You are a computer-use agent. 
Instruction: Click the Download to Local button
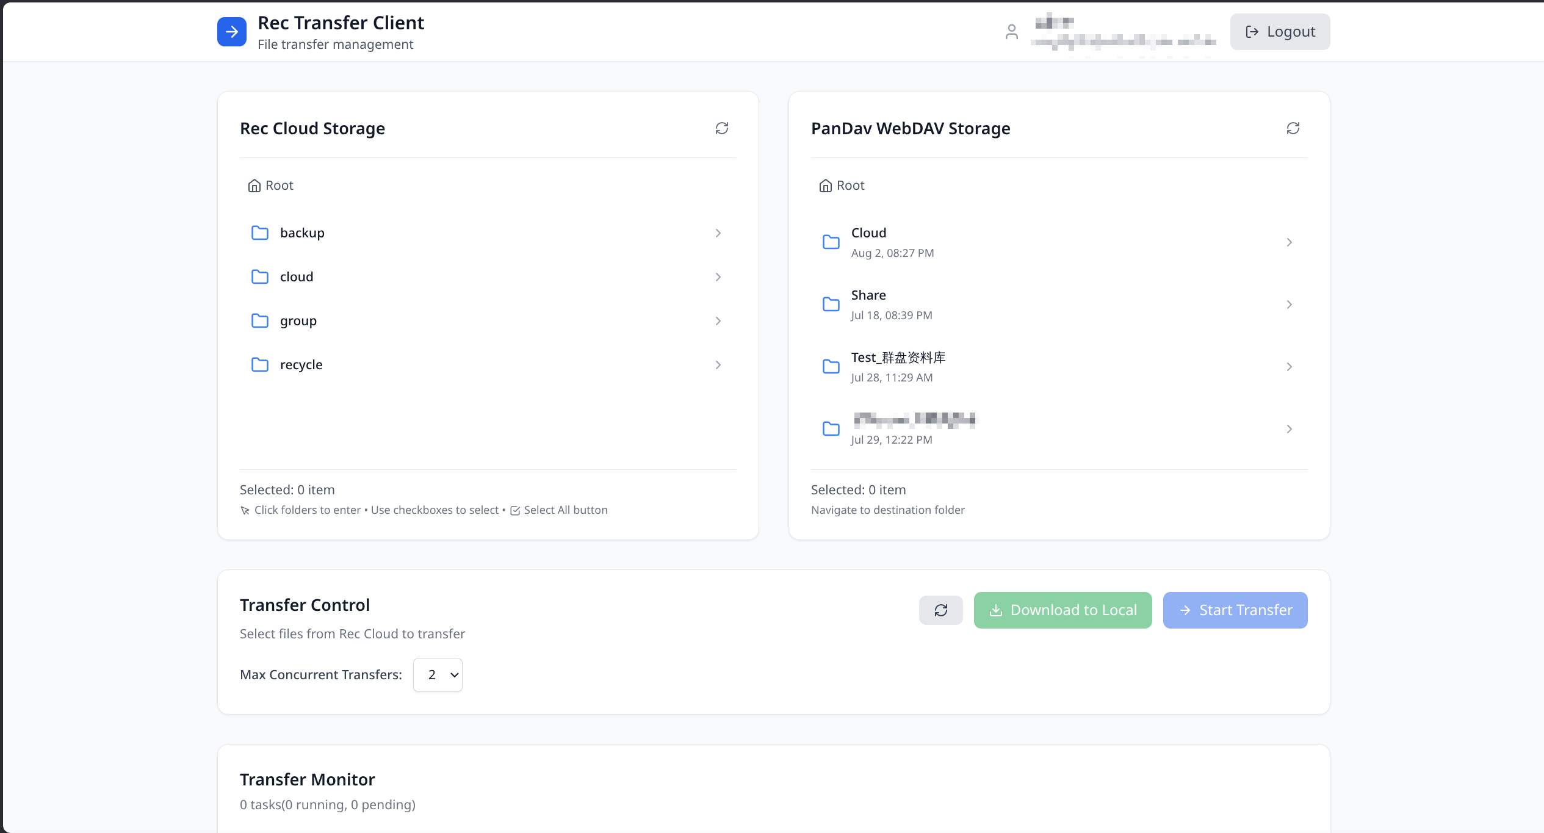1062,610
